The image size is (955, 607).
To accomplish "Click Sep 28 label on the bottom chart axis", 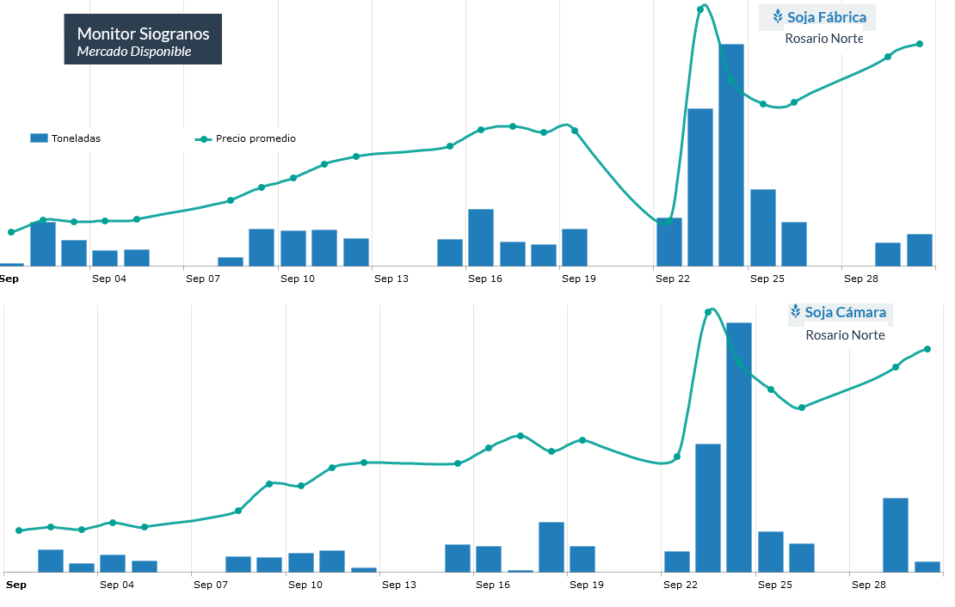I will point(868,585).
